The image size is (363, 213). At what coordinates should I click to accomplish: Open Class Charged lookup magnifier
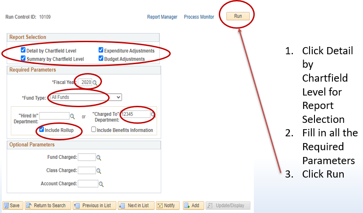click(99, 171)
